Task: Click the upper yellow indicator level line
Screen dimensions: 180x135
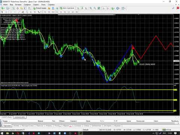Action: [x=87, y=90]
